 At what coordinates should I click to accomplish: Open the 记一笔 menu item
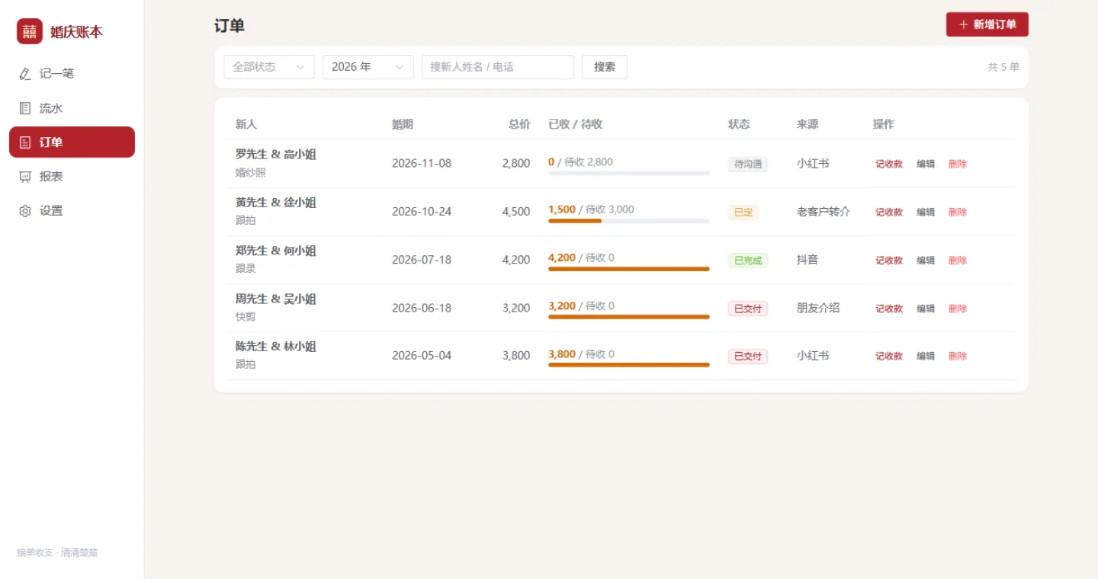click(x=72, y=74)
